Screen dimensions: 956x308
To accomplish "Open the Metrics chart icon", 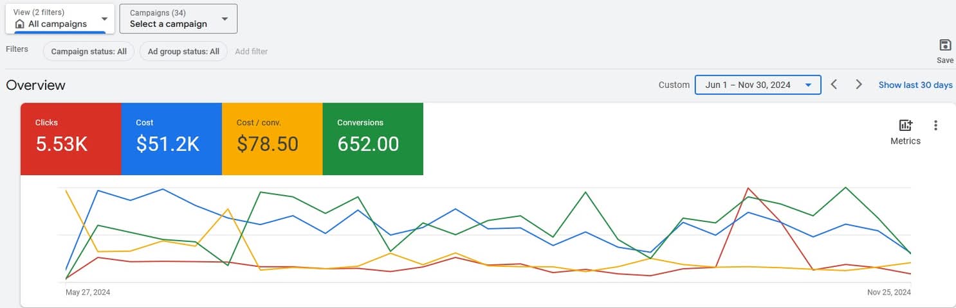I will [x=905, y=126].
